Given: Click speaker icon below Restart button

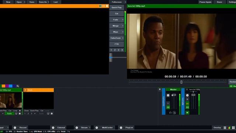Looking at the screenshot, I should 231,86.
